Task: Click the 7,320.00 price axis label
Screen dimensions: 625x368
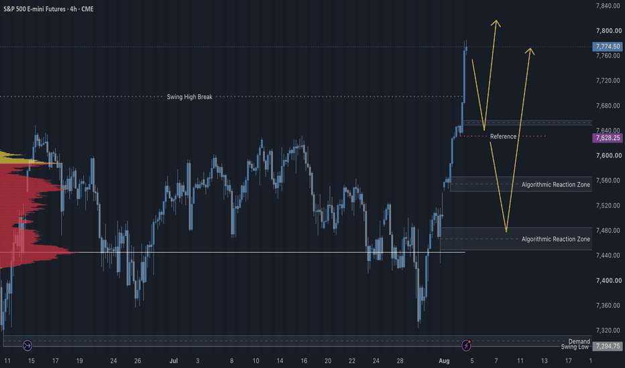Action: pos(609,331)
